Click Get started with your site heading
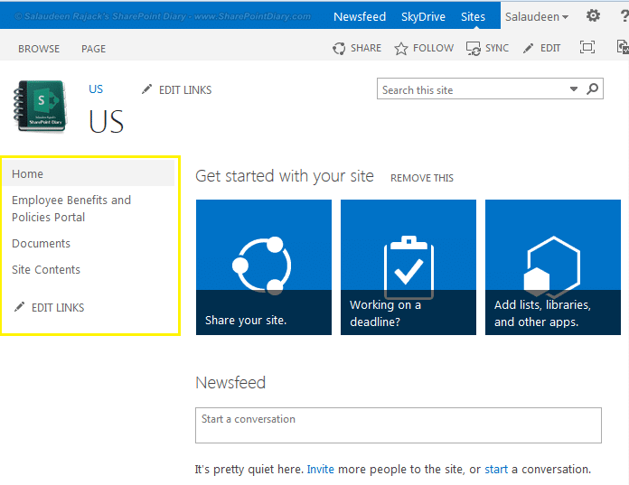Viewport: 629px width, 485px height. tap(285, 176)
